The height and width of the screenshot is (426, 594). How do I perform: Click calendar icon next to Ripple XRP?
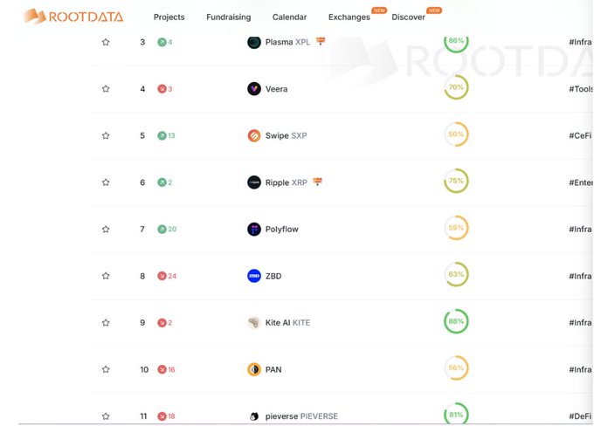[x=318, y=182]
